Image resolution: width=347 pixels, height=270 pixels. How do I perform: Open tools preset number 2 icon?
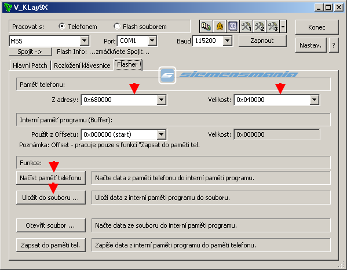pyautogui.click(x=260, y=27)
